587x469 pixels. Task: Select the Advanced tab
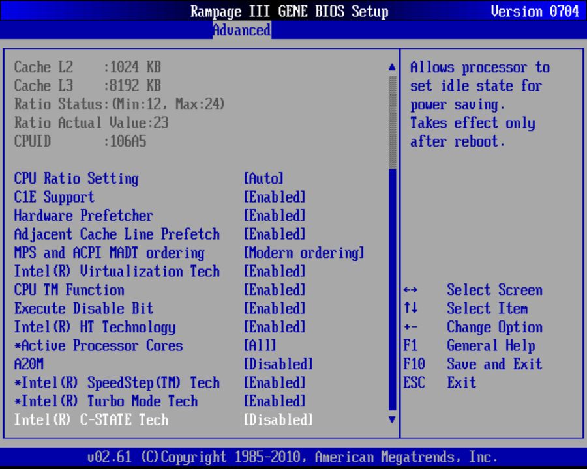pos(242,30)
